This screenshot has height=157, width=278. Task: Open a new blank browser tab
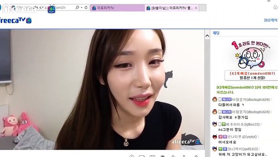[203, 8]
